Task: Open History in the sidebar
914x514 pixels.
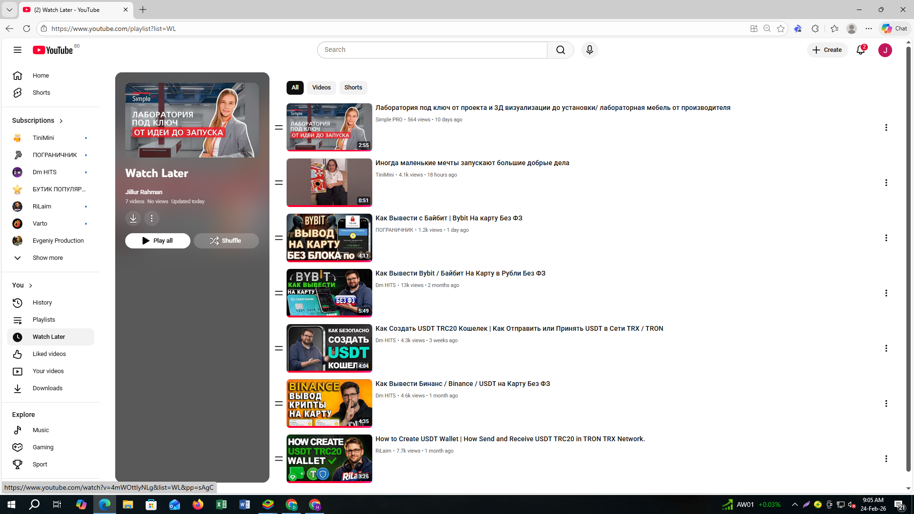Action: (42, 303)
